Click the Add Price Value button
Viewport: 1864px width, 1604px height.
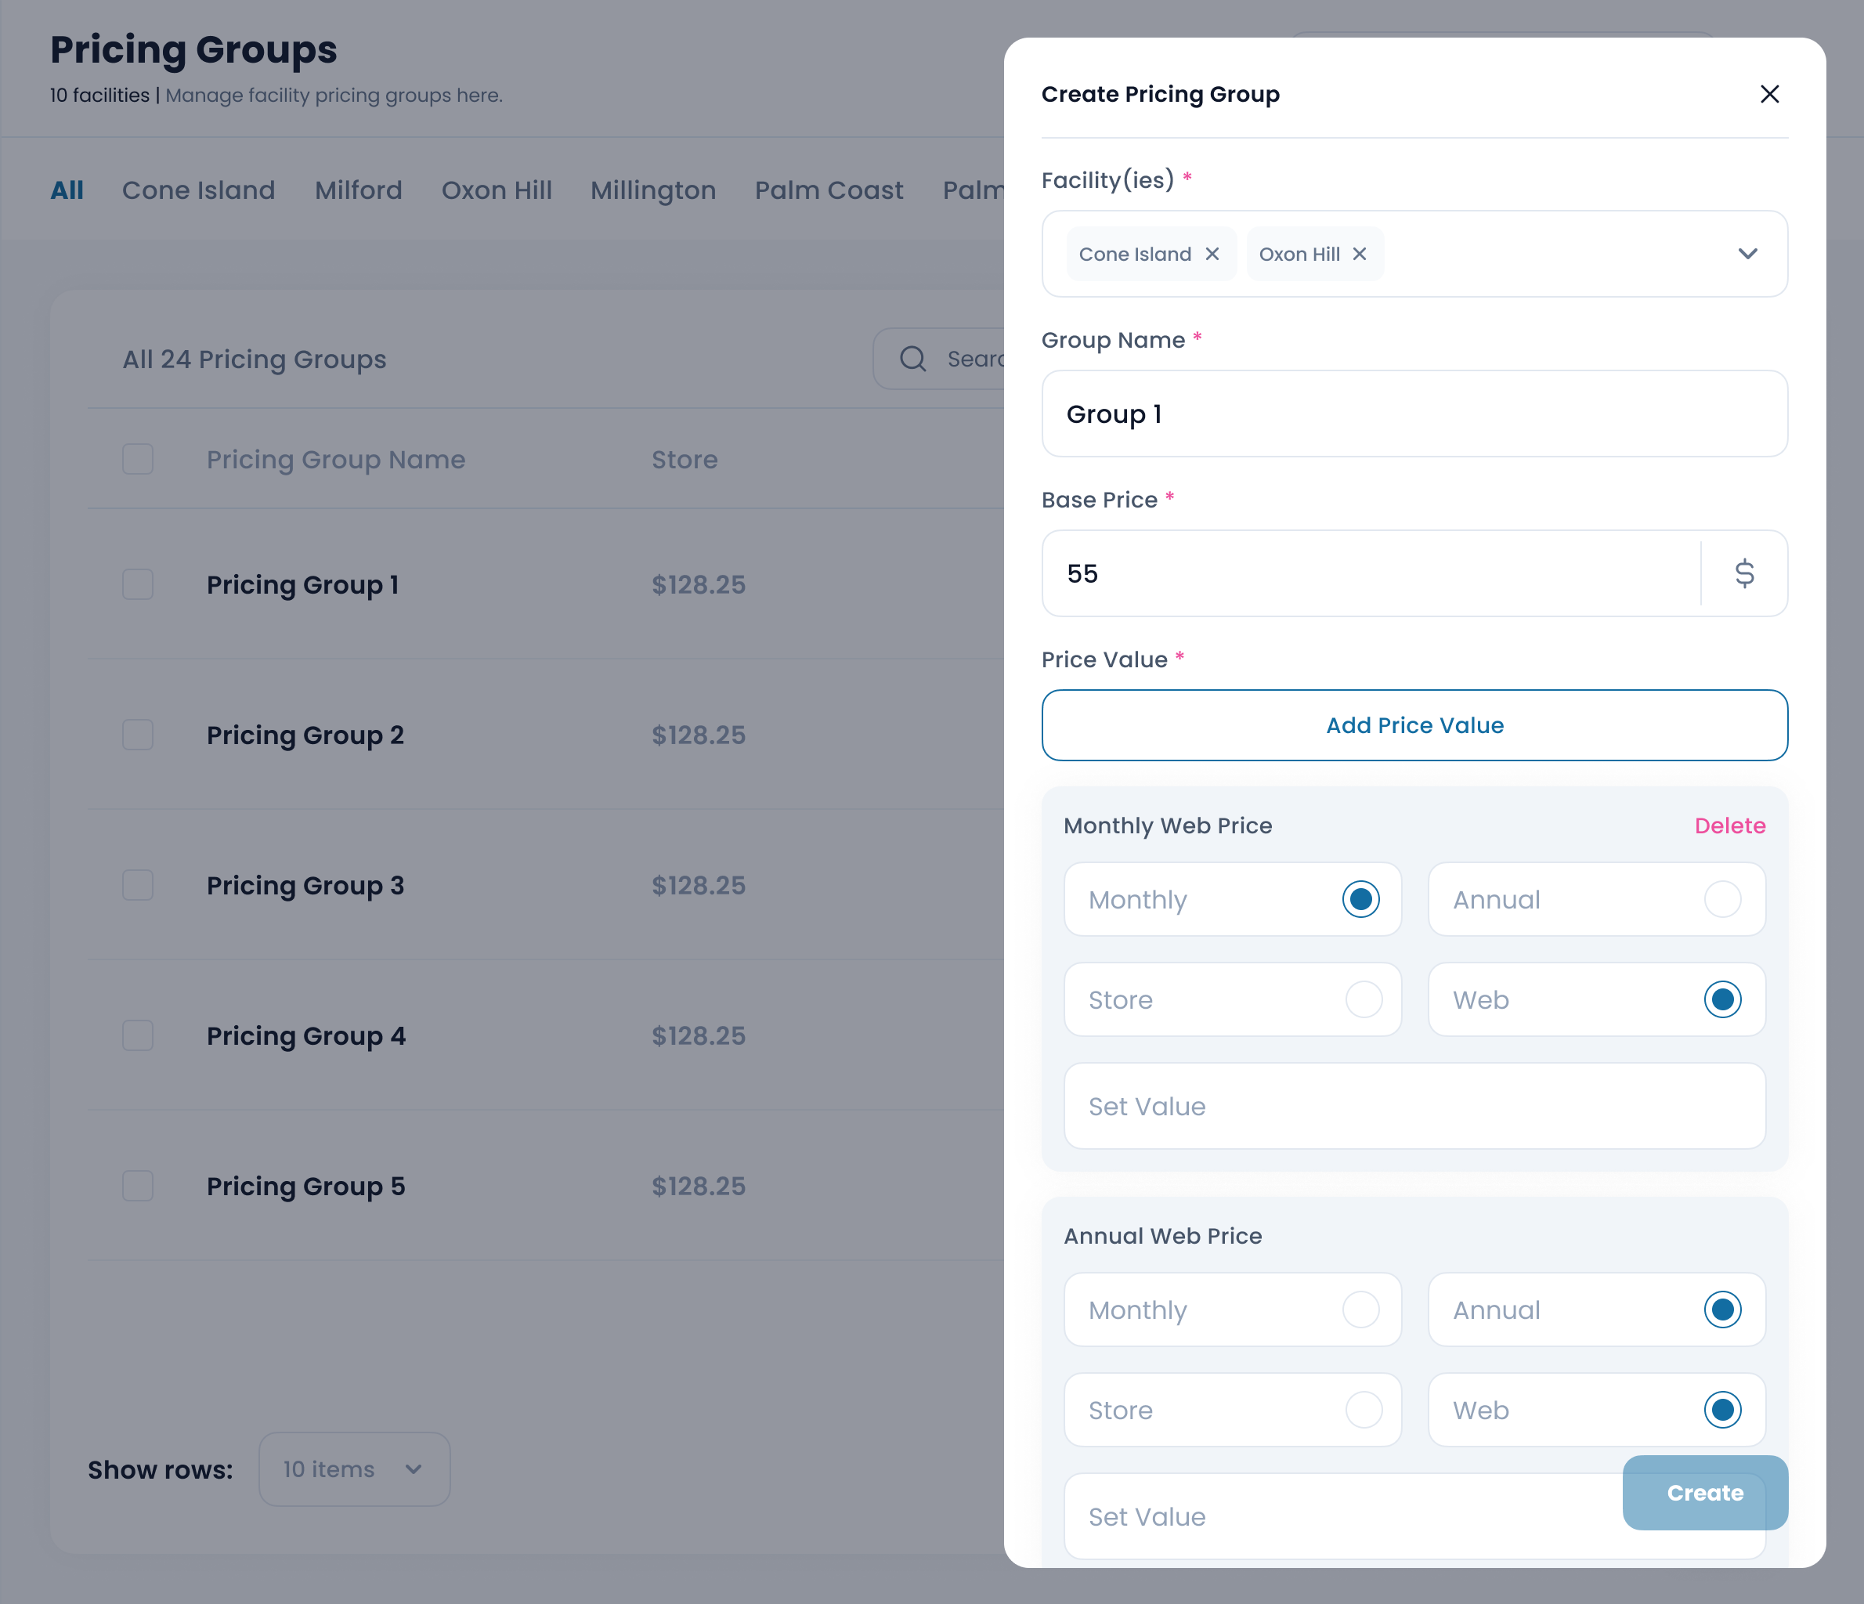pos(1414,725)
